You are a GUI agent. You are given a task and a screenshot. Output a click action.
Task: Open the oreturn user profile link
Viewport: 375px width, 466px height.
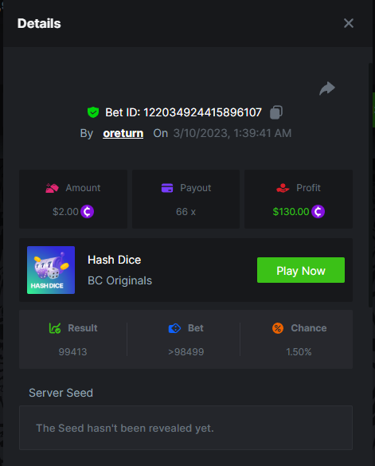pyautogui.click(x=123, y=133)
